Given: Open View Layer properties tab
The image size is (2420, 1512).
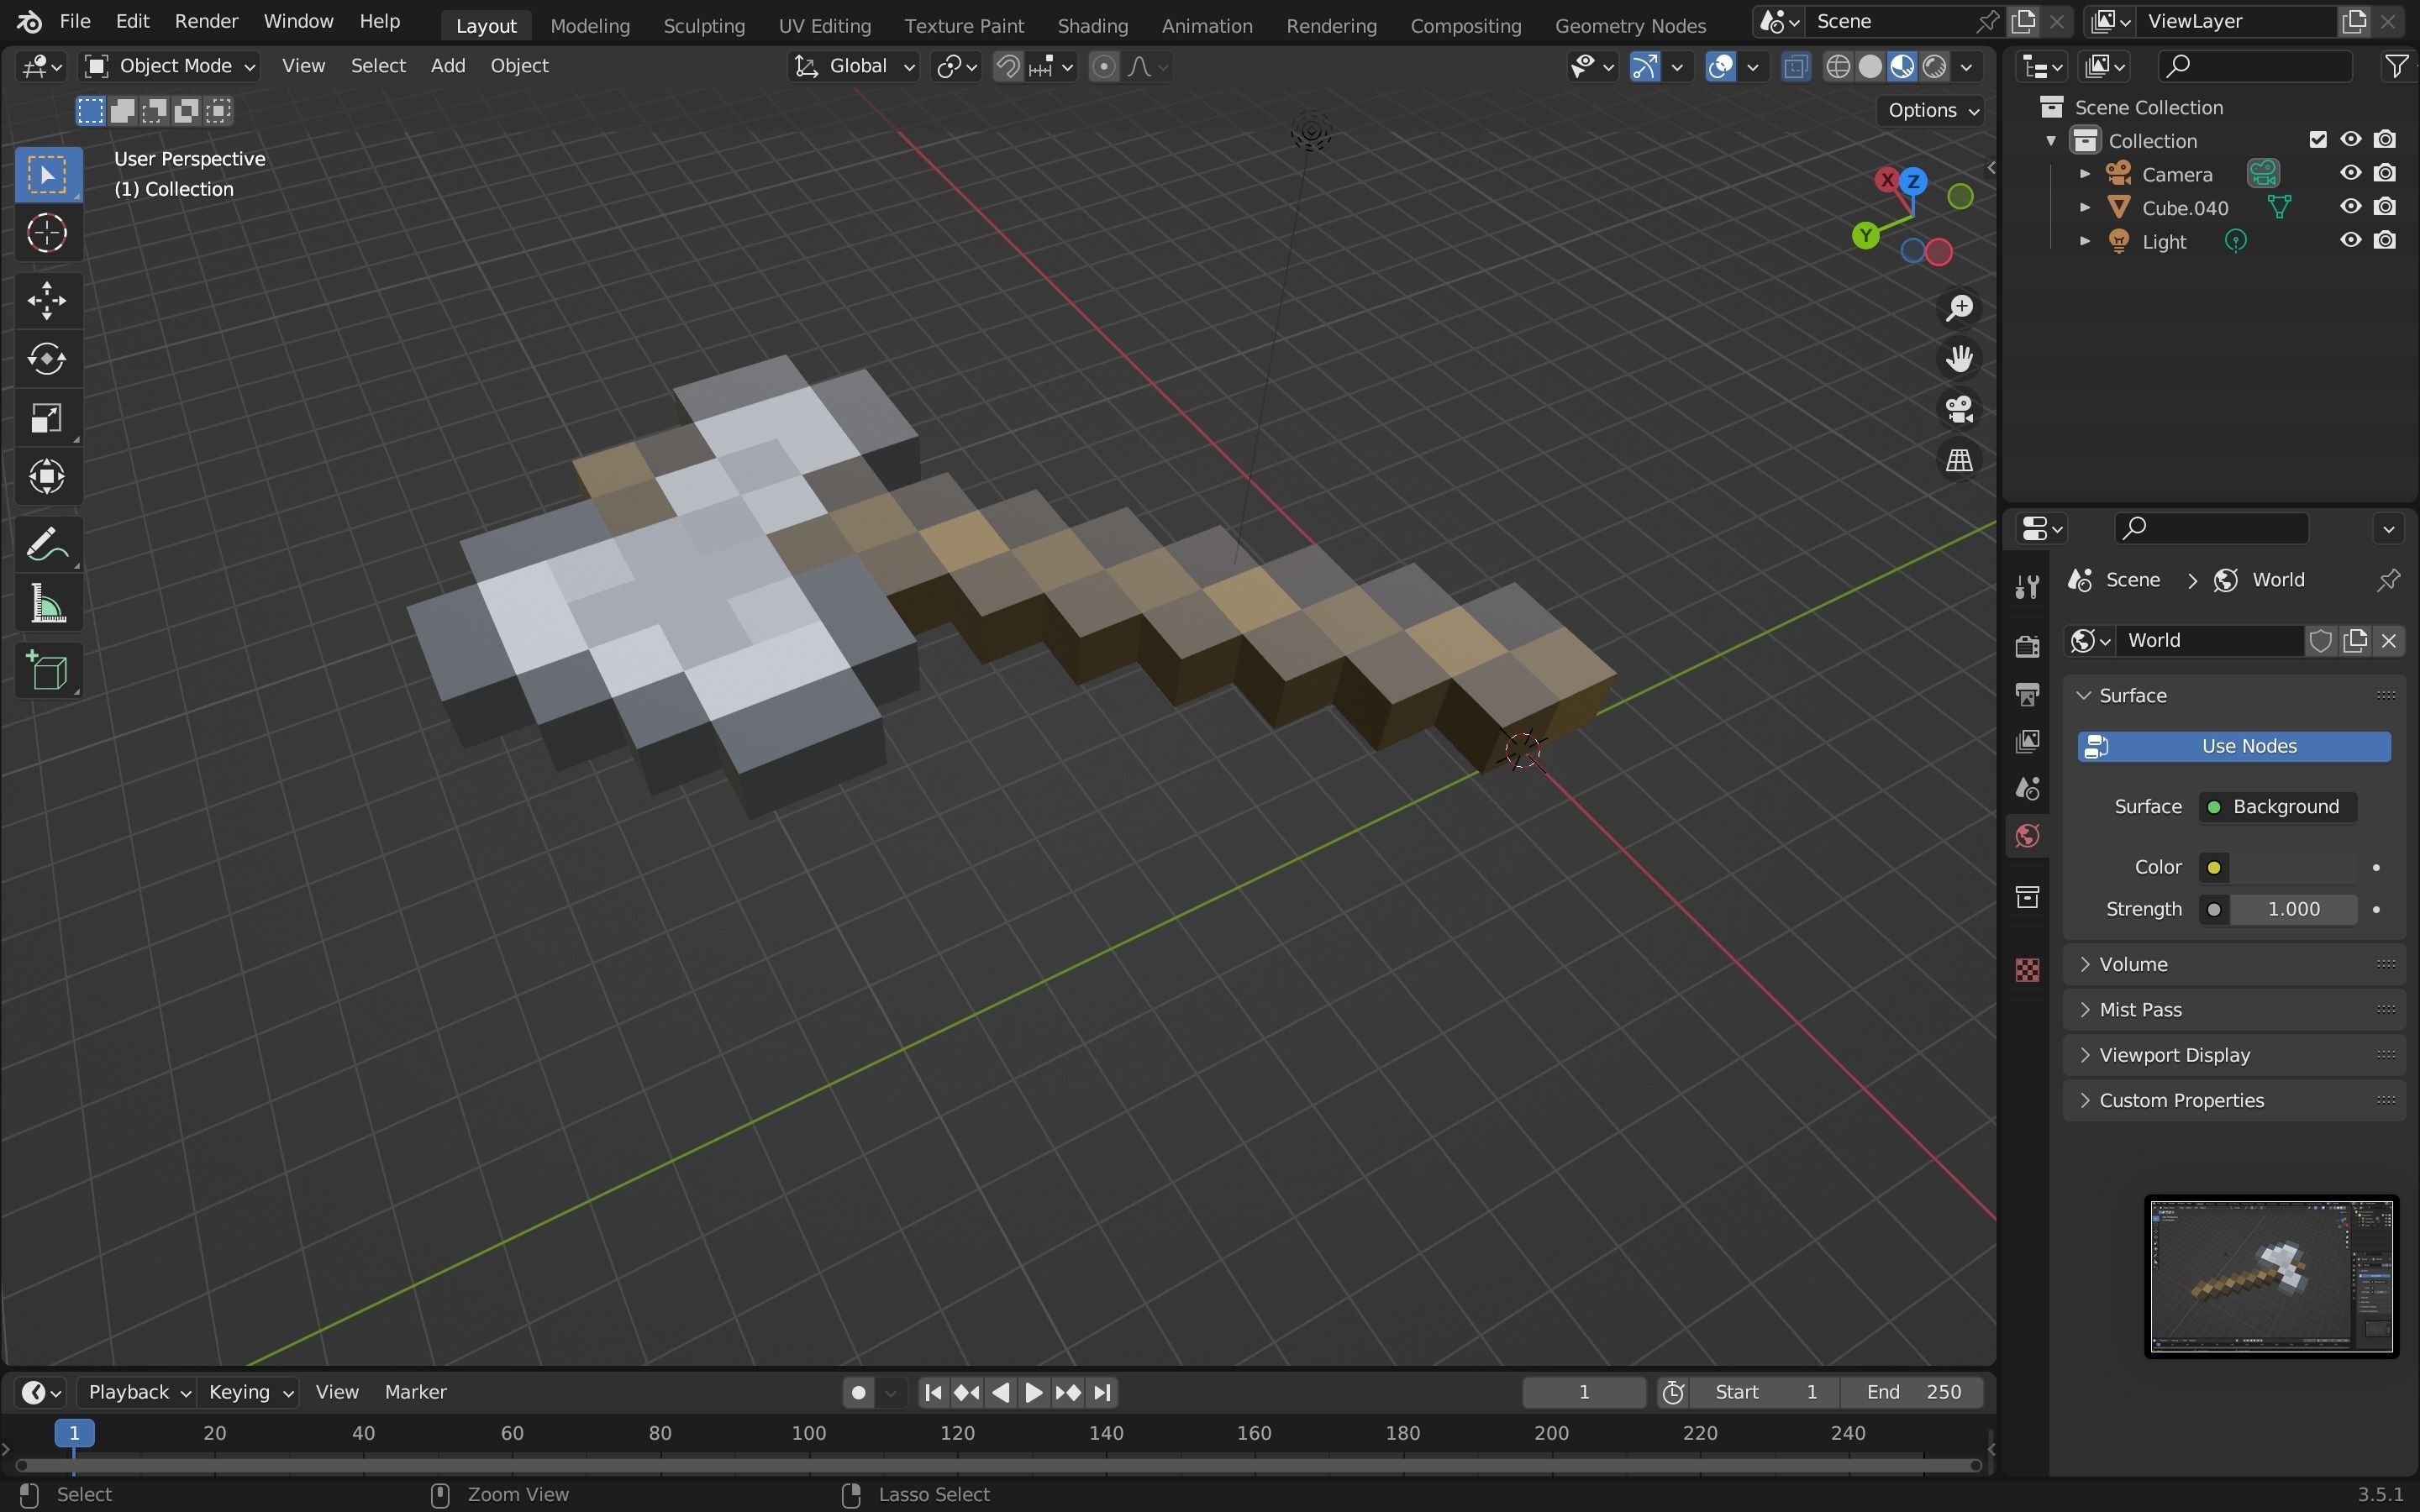Looking at the screenshot, I should (2027, 741).
